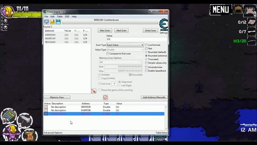This screenshot has height=145, width=257.
Task: Click the upper skull buff icon
Action: click(5, 21)
